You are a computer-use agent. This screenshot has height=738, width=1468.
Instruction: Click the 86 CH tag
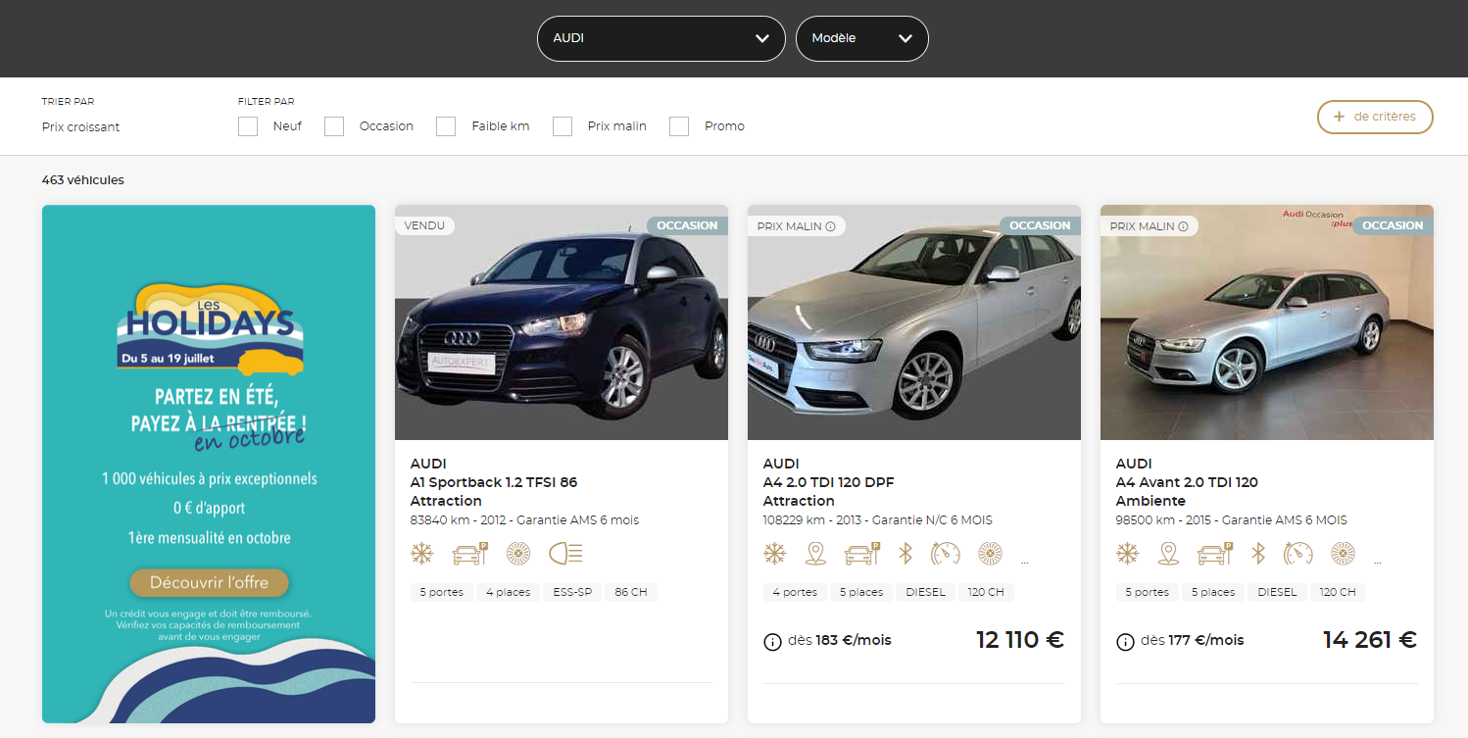click(x=631, y=592)
